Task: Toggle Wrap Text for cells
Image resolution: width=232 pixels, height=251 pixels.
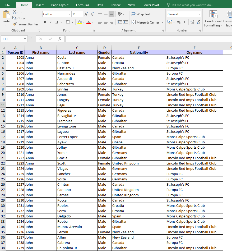Action: [x=141, y=14]
